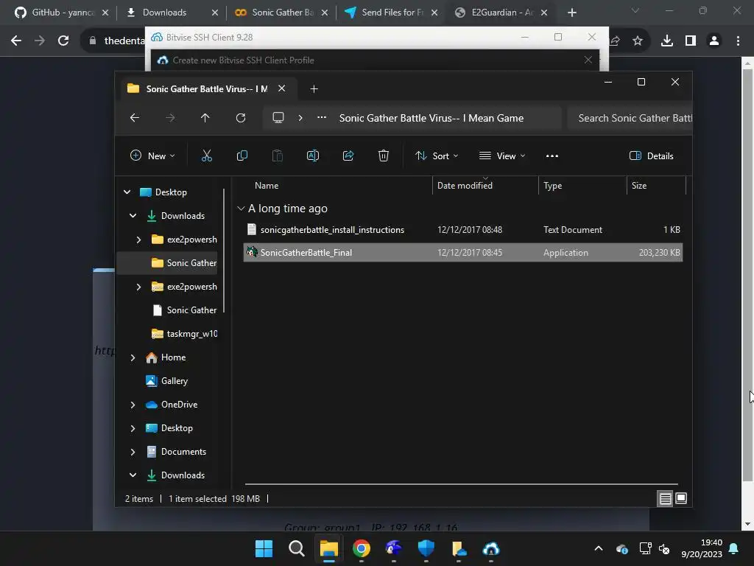Image resolution: width=754 pixels, height=566 pixels.
Task: Click Google Chrome taskbar icon
Action: pyautogui.click(x=361, y=548)
